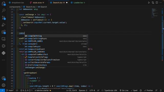Image resolution: width=164 pixels, height=92 pixels.
Task: Place cursor on the clearTimeout(debounce) line
Action: coord(33,17)
